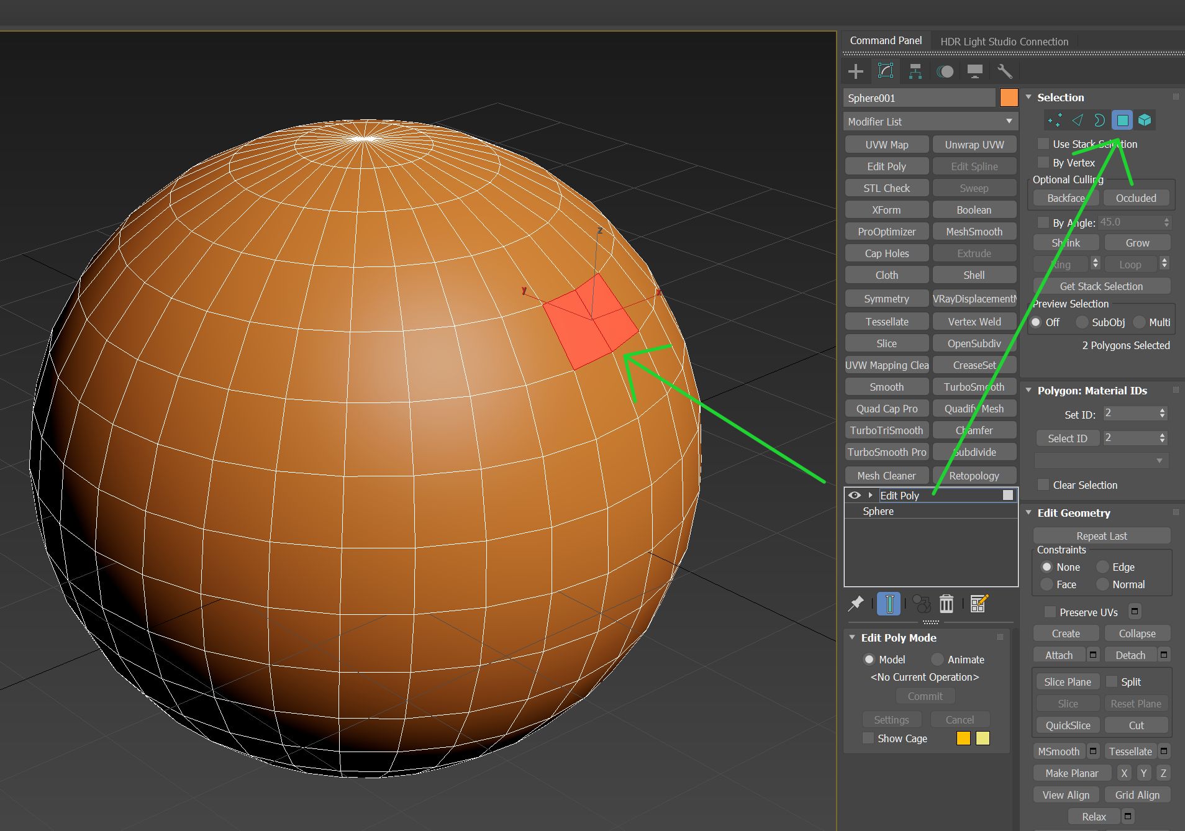
Task: Check the Show Cage option
Action: click(868, 738)
